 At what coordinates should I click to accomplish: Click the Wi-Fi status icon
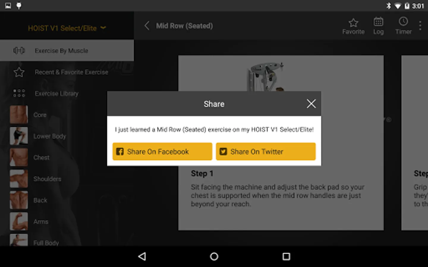(x=397, y=6)
